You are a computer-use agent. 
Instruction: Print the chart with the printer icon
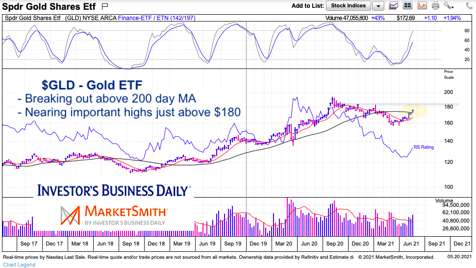[436, 5]
